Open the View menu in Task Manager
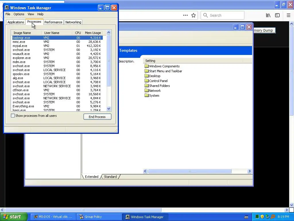294x221 pixels. coord(31,14)
